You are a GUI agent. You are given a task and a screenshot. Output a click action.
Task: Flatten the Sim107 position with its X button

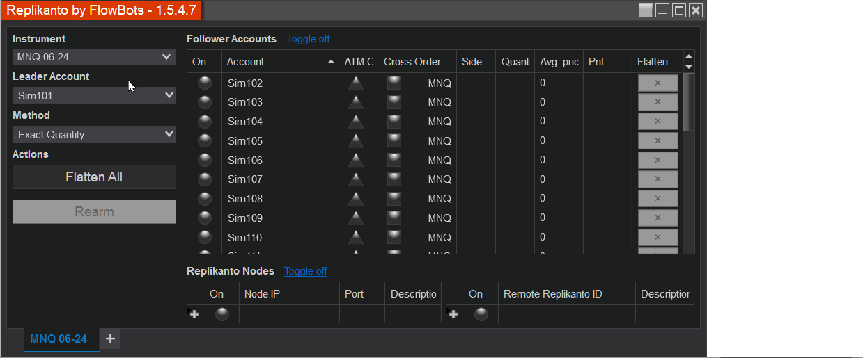658,179
